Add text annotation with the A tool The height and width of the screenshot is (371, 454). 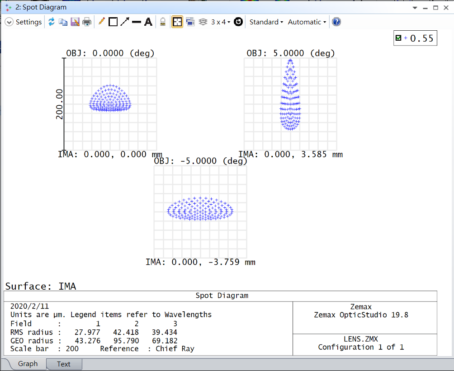148,22
